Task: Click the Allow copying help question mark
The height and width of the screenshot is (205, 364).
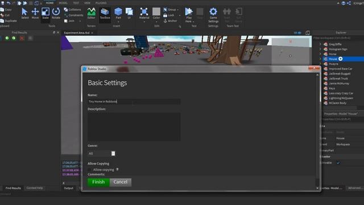Action: tap(117, 170)
